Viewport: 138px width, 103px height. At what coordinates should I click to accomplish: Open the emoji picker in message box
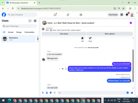[x=128, y=93]
